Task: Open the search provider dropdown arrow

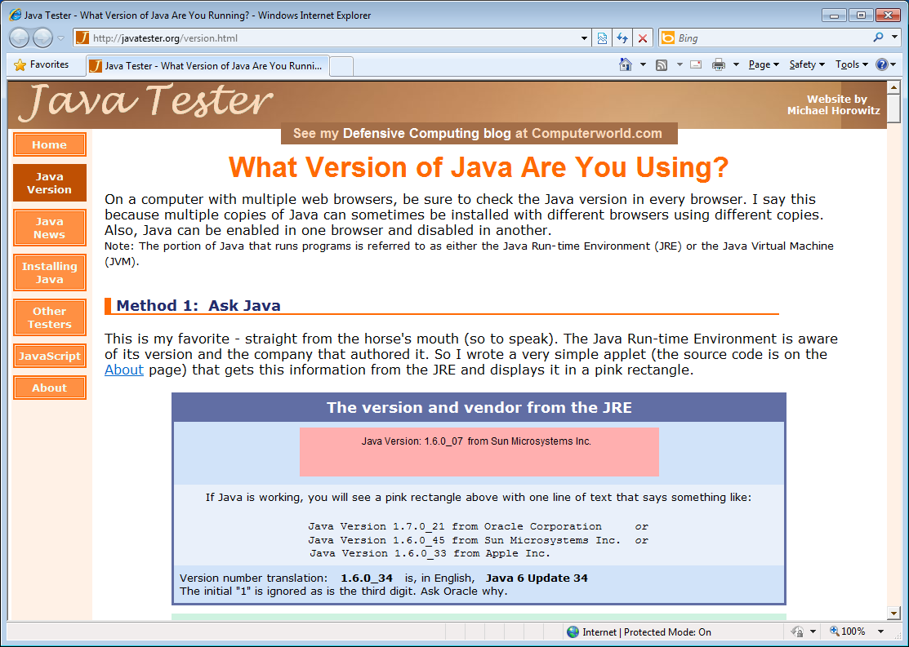Action: pyautogui.click(x=894, y=38)
